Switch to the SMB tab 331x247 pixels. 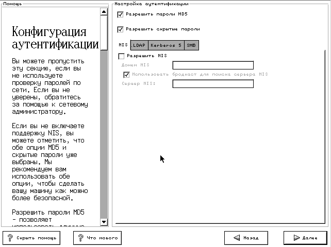tap(191, 45)
